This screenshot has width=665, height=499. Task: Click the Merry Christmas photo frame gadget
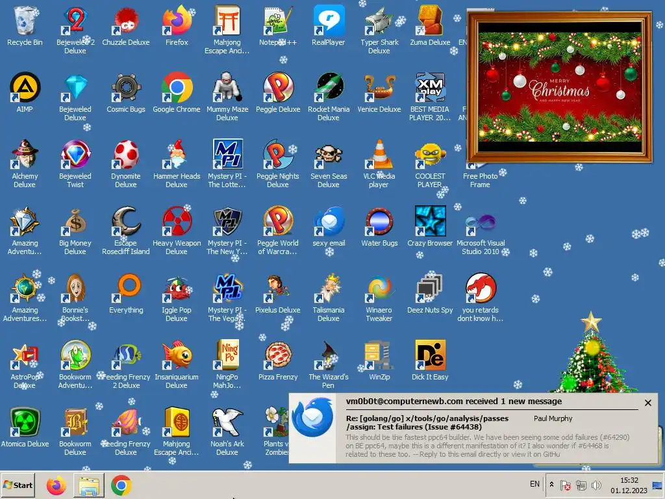coord(559,88)
